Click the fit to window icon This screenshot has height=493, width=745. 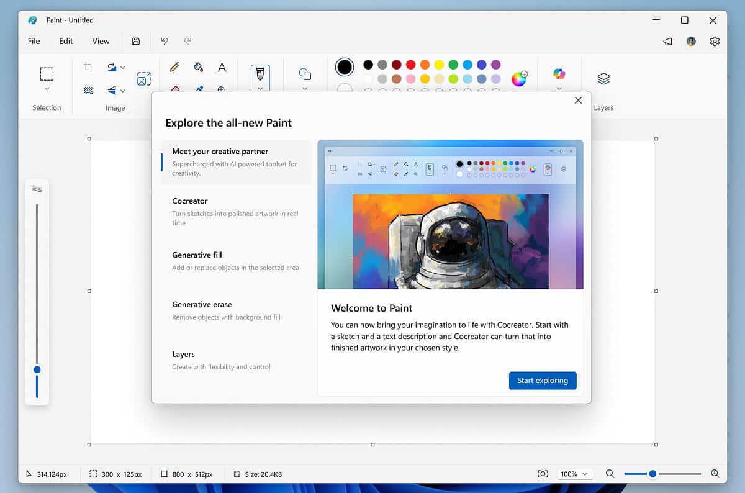(x=543, y=474)
